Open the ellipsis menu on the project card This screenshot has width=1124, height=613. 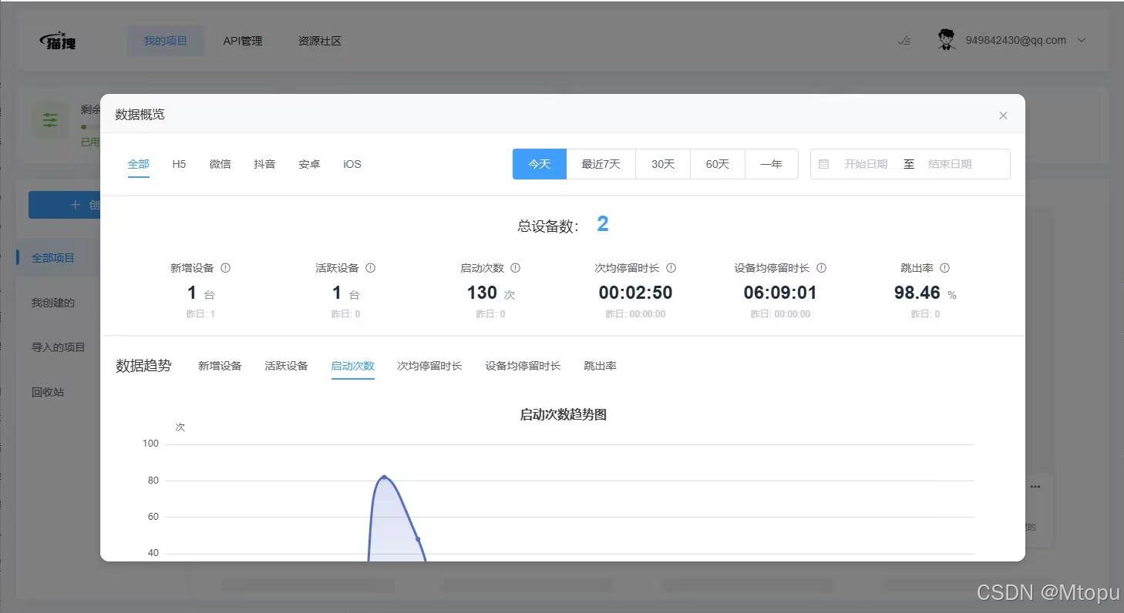[x=1035, y=486]
